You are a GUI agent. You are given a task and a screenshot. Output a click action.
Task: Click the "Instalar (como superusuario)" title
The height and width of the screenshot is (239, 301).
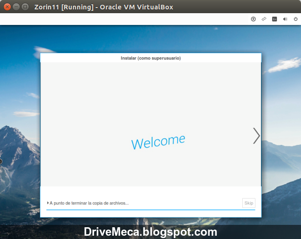click(x=150, y=58)
